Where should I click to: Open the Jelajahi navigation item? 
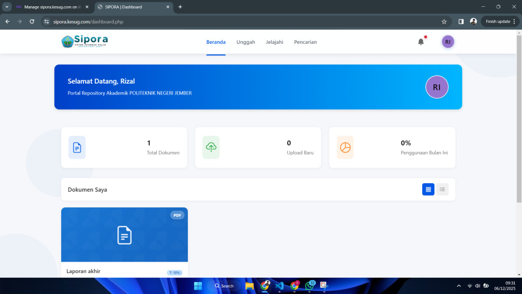point(274,42)
